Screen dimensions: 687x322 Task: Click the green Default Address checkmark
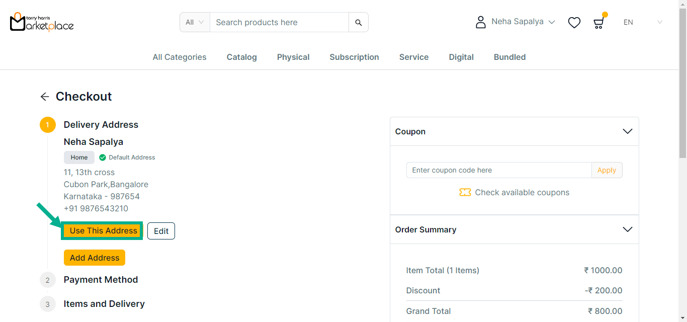point(103,157)
